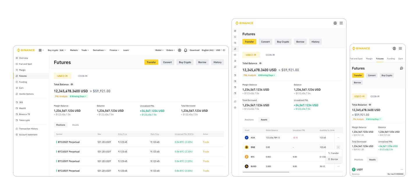Image resolution: width=419 pixels, height=195 pixels.
Task: Click USD currency selector in desktop header
Action: click(218, 50)
